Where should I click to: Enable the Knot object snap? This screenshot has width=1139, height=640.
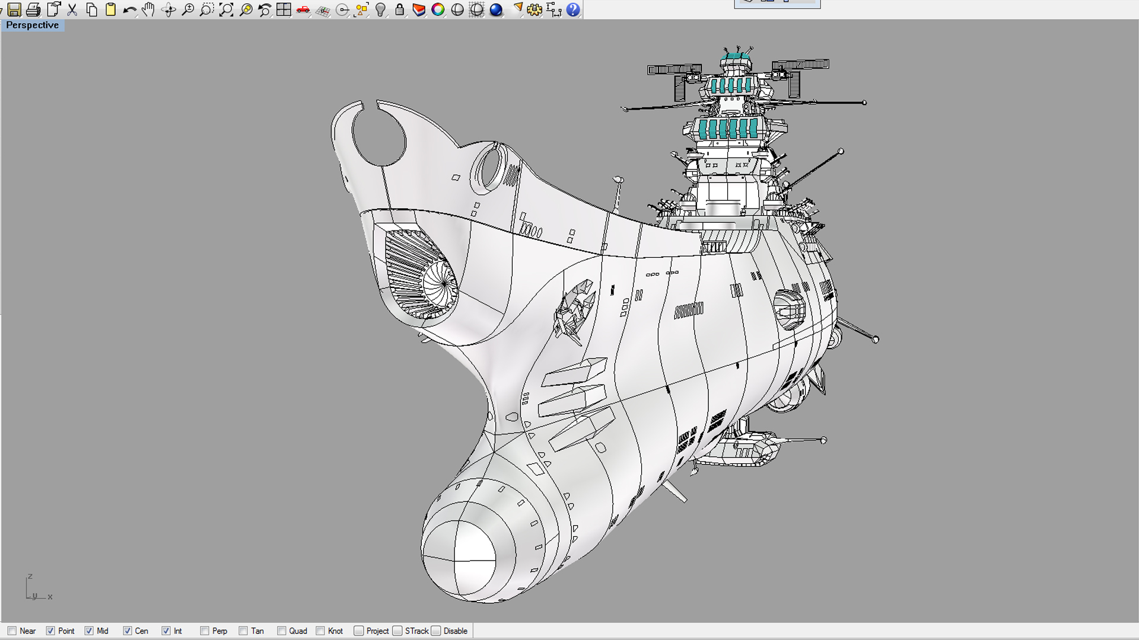[320, 631]
